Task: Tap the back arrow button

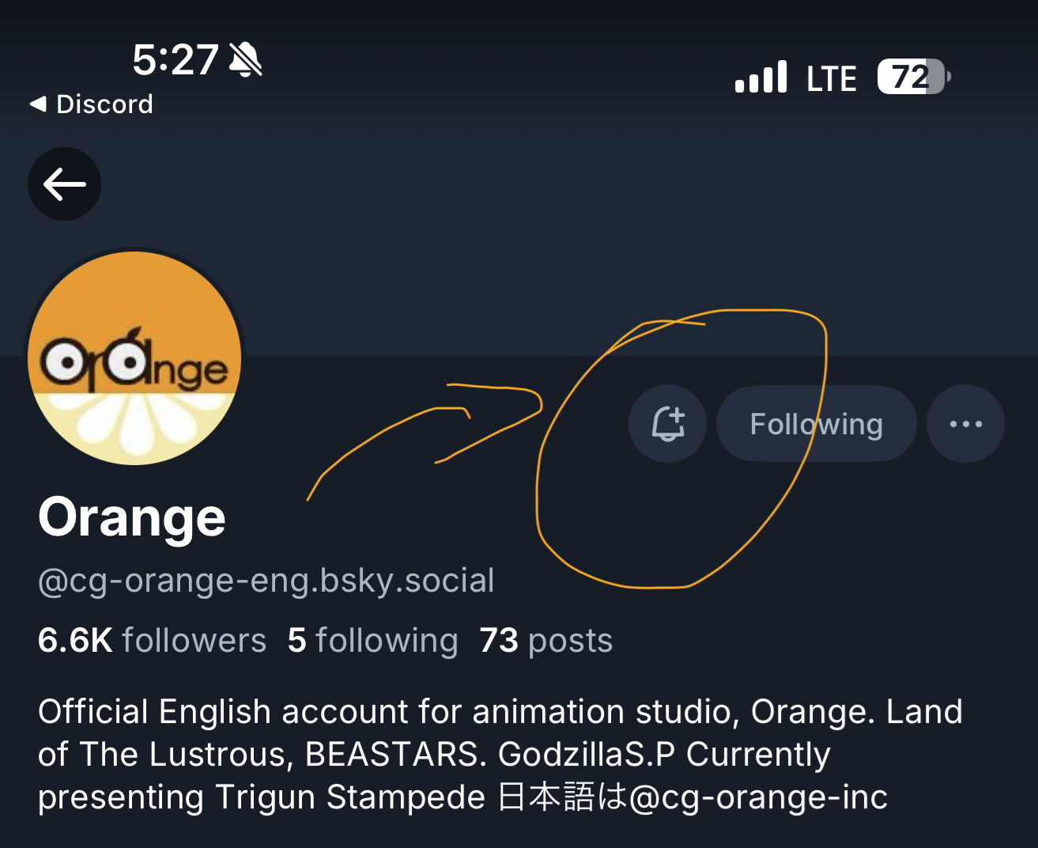Action: 64,184
